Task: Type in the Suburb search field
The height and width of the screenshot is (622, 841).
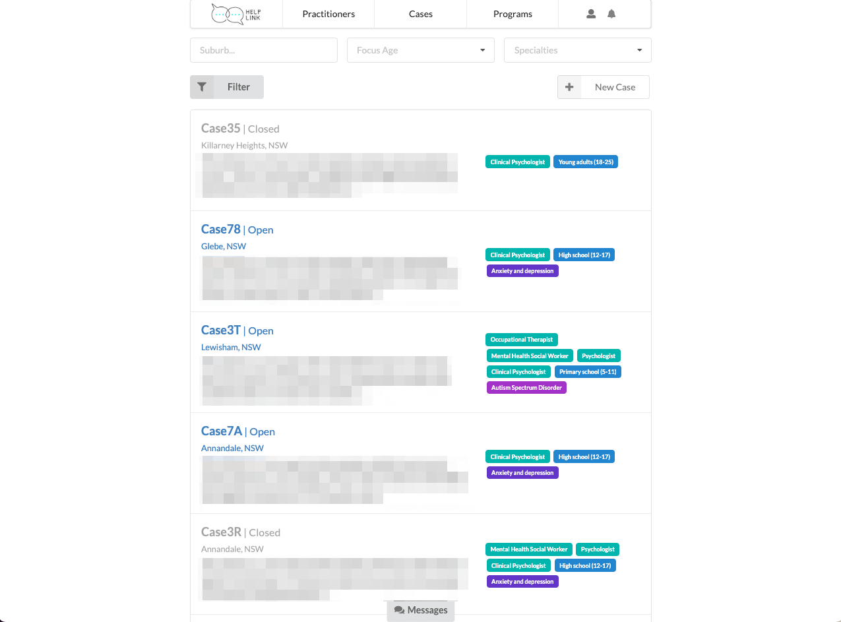Action: pyautogui.click(x=263, y=50)
